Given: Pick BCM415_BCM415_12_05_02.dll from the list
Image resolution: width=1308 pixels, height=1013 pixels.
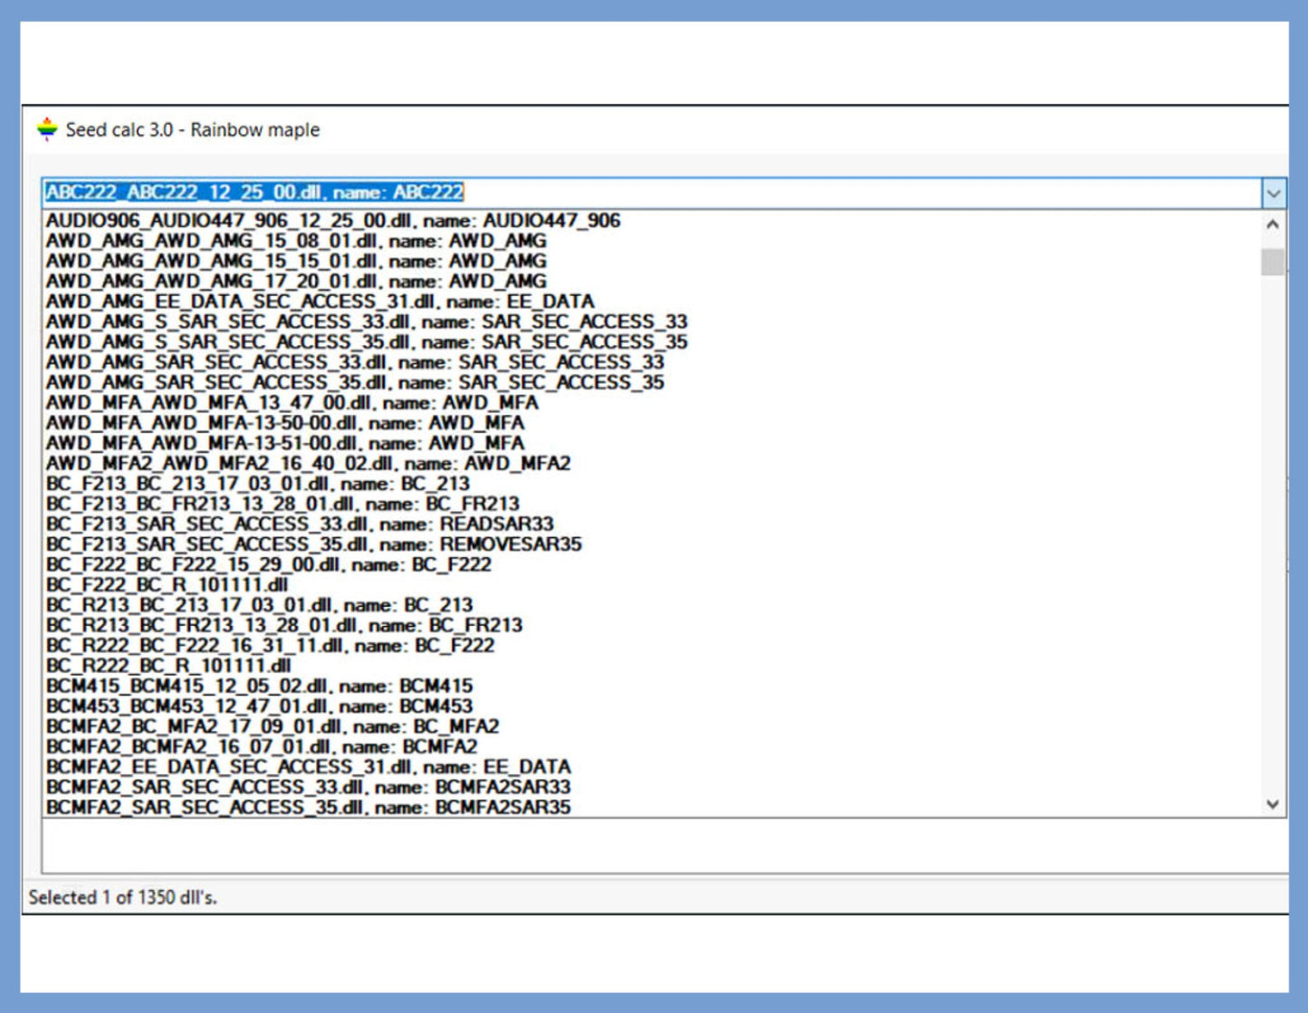Looking at the screenshot, I should pyautogui.click(x=259, y=686).
